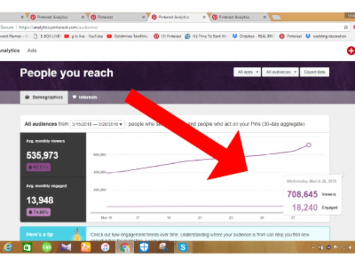355x266 pixels.
Task: Click the YouTube icon beside Goldmines Telefilms
Action: (x=109, y=36)
